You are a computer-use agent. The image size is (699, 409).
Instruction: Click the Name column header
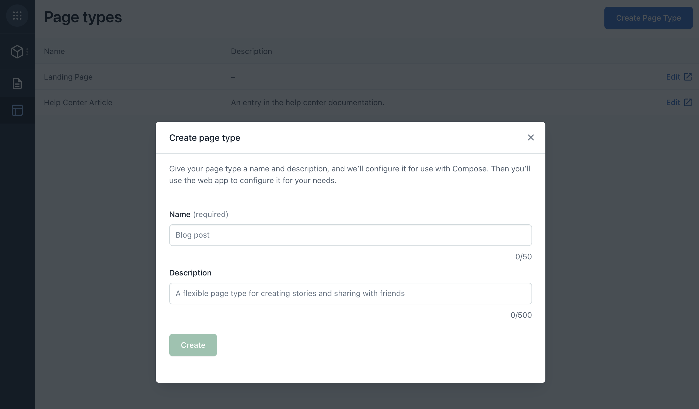(x=54, y=51)
